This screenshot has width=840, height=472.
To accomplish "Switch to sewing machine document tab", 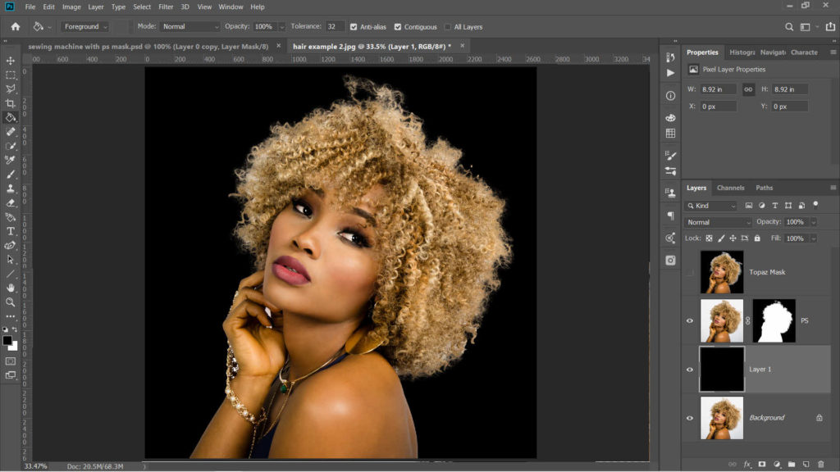I will [148, 47].
